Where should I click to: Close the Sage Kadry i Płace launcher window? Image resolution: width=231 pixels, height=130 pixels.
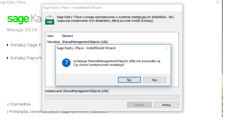[218, 2]
